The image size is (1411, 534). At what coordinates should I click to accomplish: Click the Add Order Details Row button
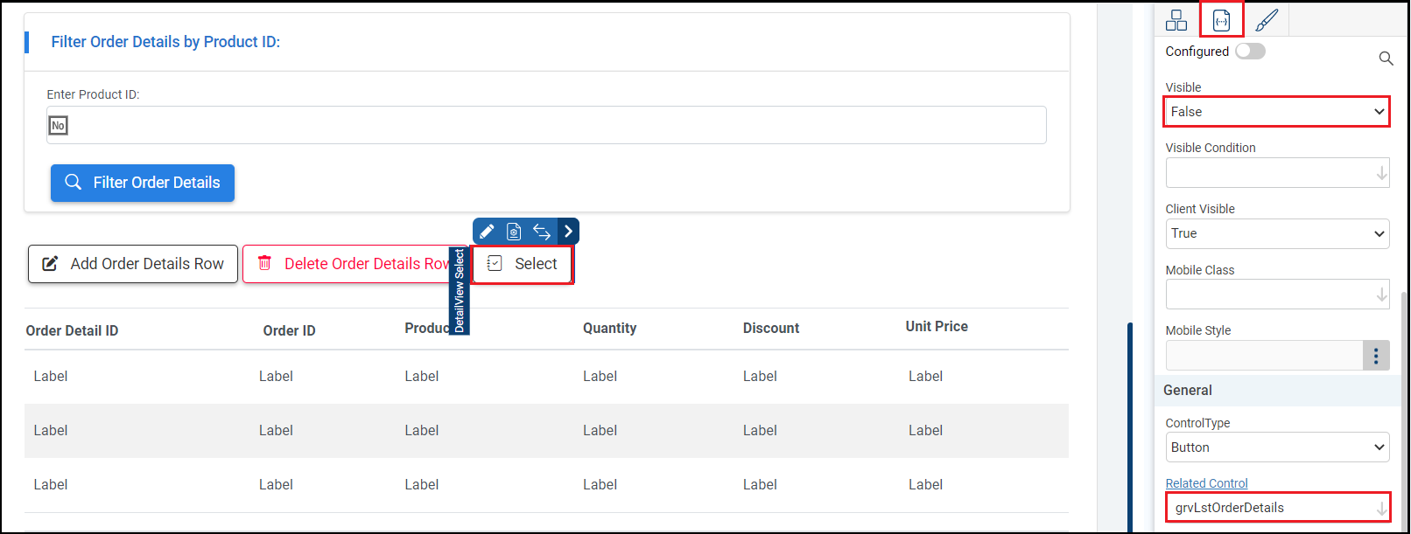point(133,264)
